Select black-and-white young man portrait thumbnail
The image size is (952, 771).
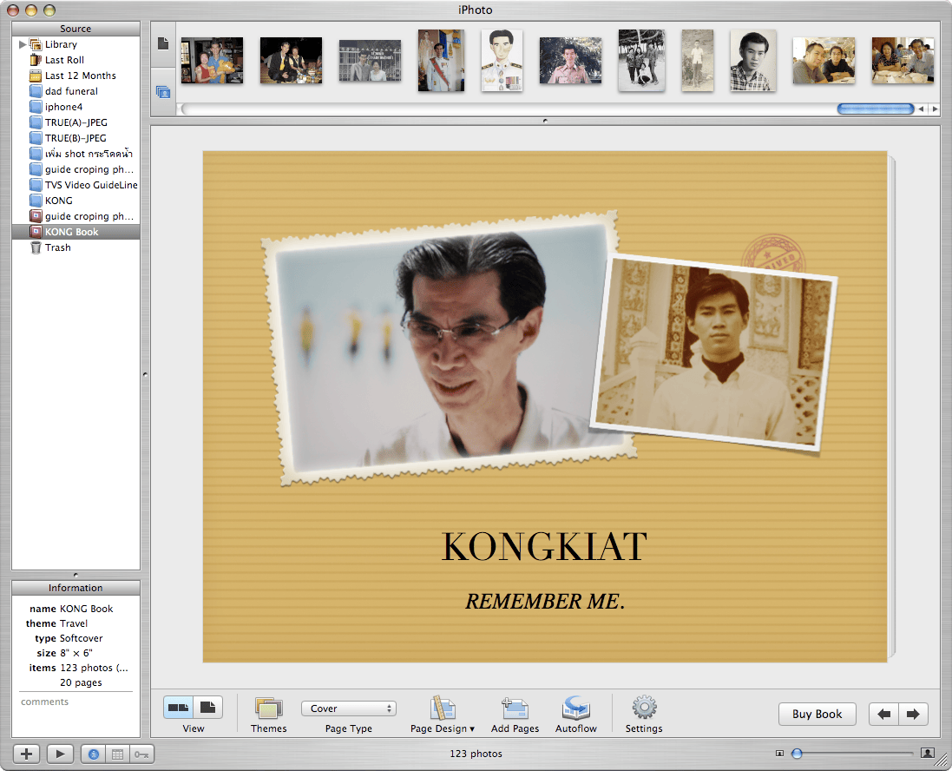(x=753, y=60)
